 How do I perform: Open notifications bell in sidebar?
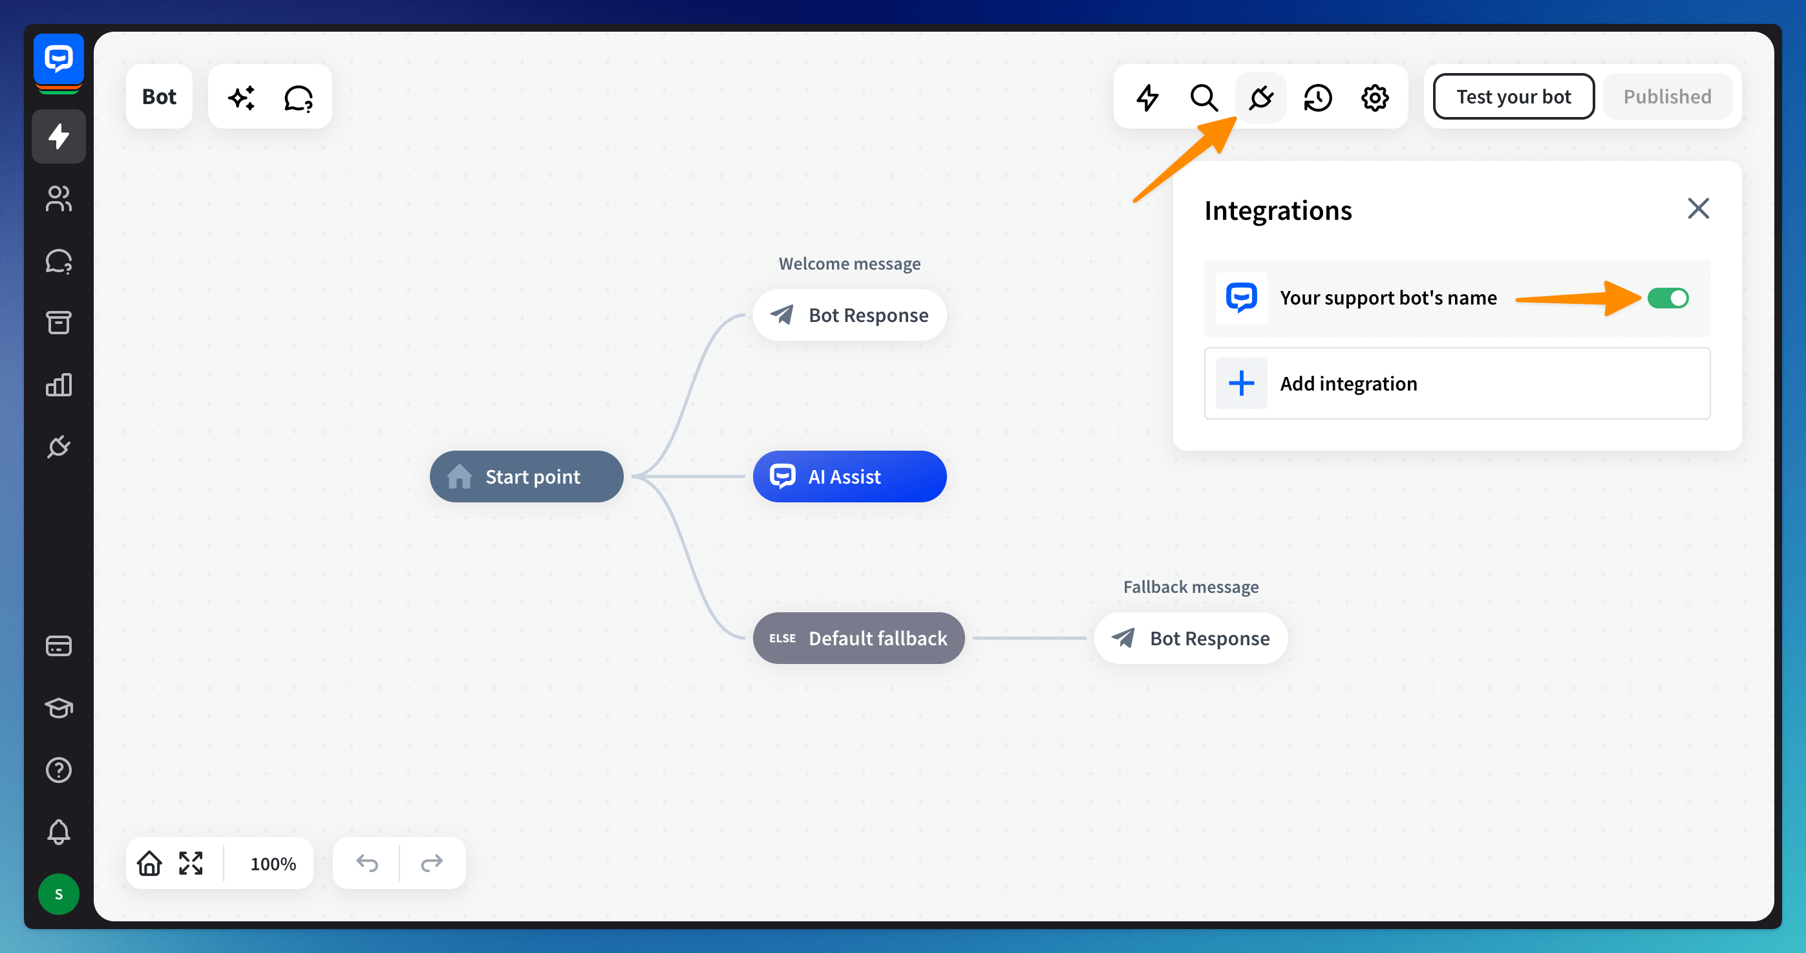tap(59, 831)
